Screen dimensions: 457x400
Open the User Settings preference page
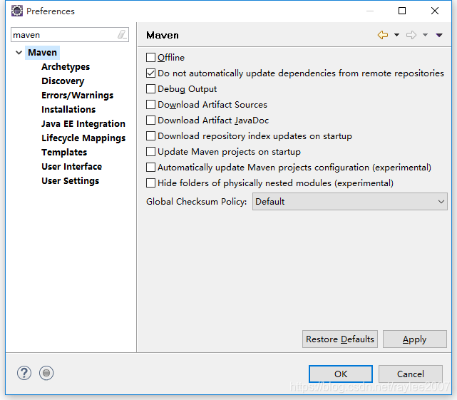pyautogui.click(x=71, y=181)
